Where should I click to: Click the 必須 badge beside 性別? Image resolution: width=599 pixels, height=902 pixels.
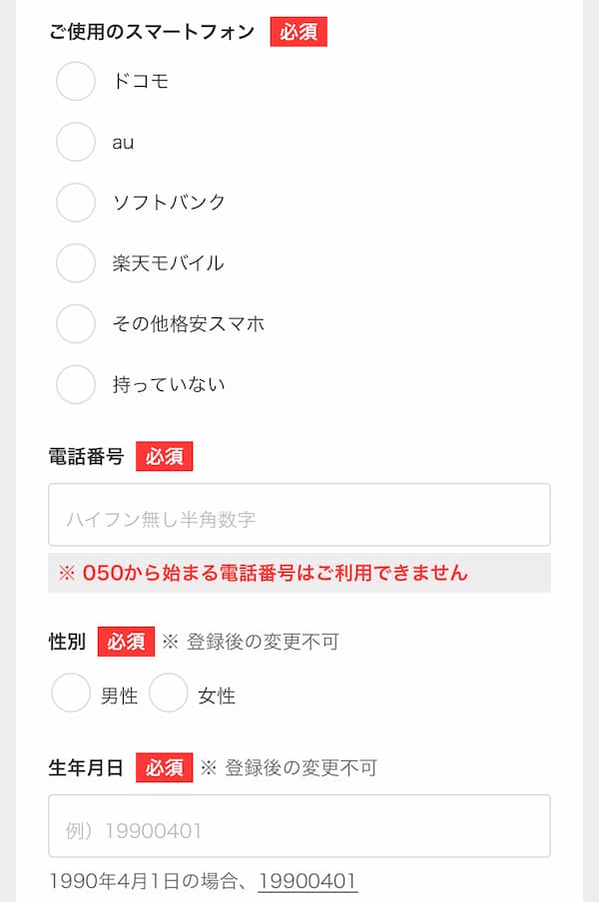[x=126, y=641]
